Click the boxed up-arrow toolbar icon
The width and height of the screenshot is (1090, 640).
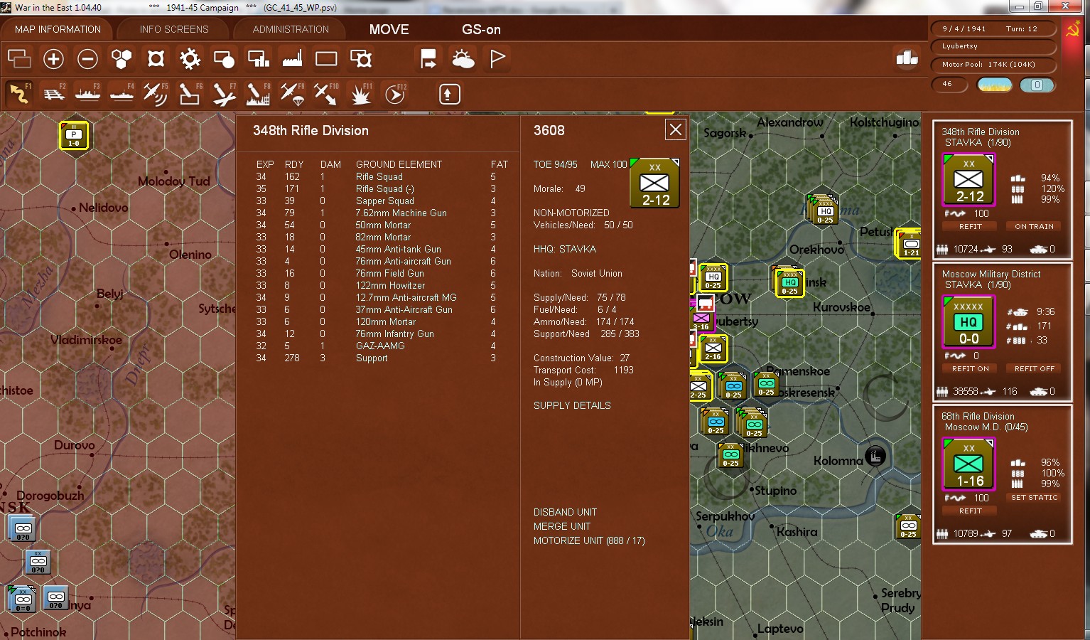pyautogui.click(x=449, y=94)
